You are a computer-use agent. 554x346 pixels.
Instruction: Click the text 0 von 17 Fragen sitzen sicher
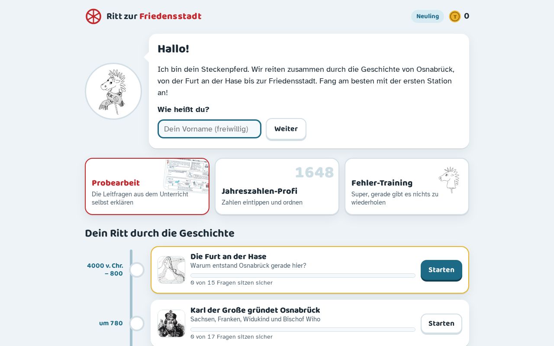pos(232,337)
